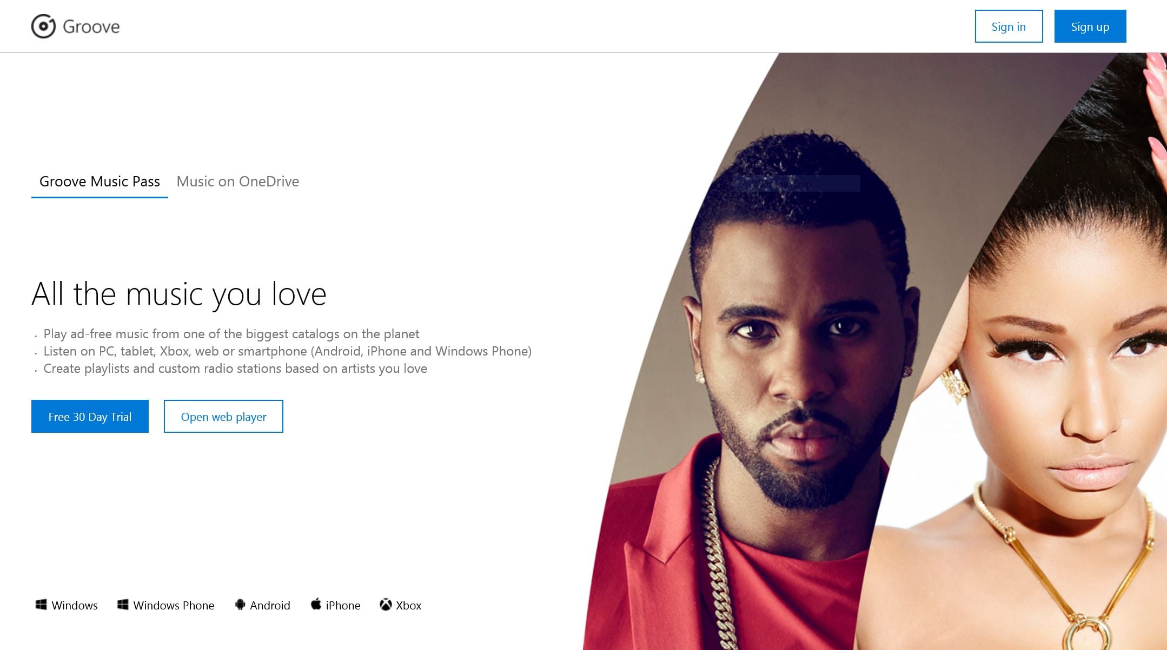Click the Groove disc logo icon
Image resolution: width=1167 pixels, height=650 pixels.
pos(43,26)
